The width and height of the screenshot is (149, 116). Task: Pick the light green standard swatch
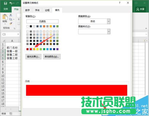(41, 49)
